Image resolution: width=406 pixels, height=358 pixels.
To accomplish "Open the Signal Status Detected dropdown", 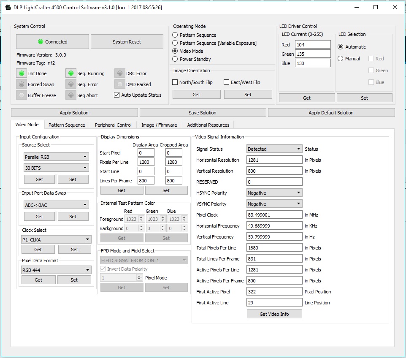I will 274,149.
